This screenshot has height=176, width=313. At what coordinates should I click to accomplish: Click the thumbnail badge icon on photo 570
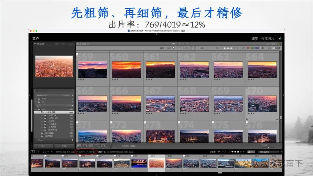click(x=247, y=119)
